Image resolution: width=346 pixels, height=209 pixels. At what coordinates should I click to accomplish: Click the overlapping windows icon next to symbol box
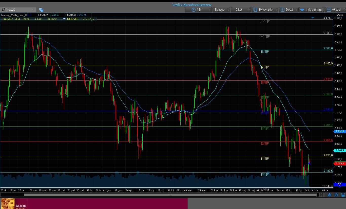[x=41, y=10]
